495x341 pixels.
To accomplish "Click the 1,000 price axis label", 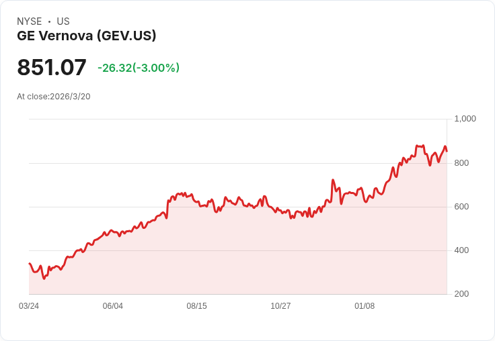I will [465, 119].
